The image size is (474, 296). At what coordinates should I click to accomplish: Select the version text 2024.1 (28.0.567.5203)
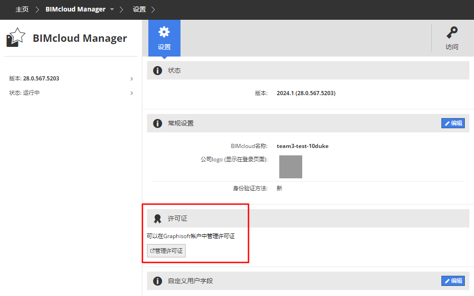(x=306, y=93)
